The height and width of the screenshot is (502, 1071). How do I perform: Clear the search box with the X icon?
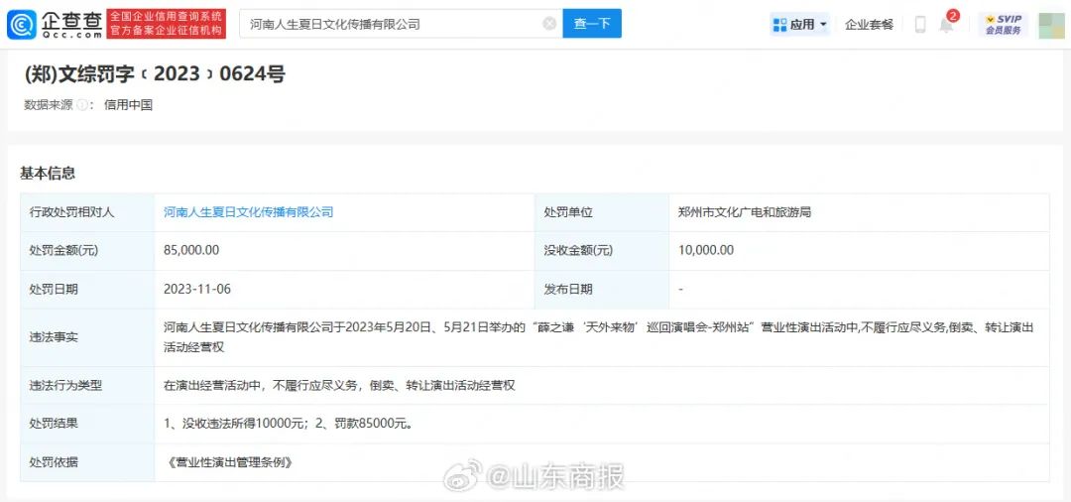point(549,24)
